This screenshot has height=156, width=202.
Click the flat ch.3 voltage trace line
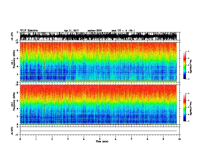[98, 131]
